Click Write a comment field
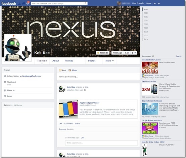 tap(101, 143)
